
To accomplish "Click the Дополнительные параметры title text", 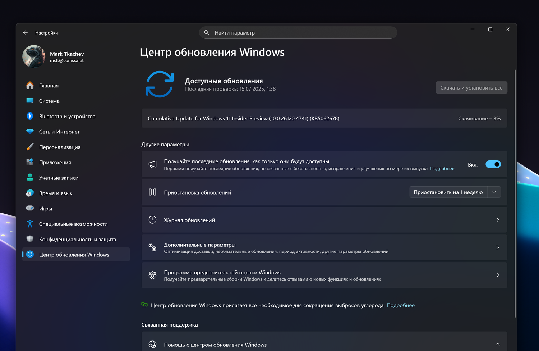I will click(x=200, y=245).
